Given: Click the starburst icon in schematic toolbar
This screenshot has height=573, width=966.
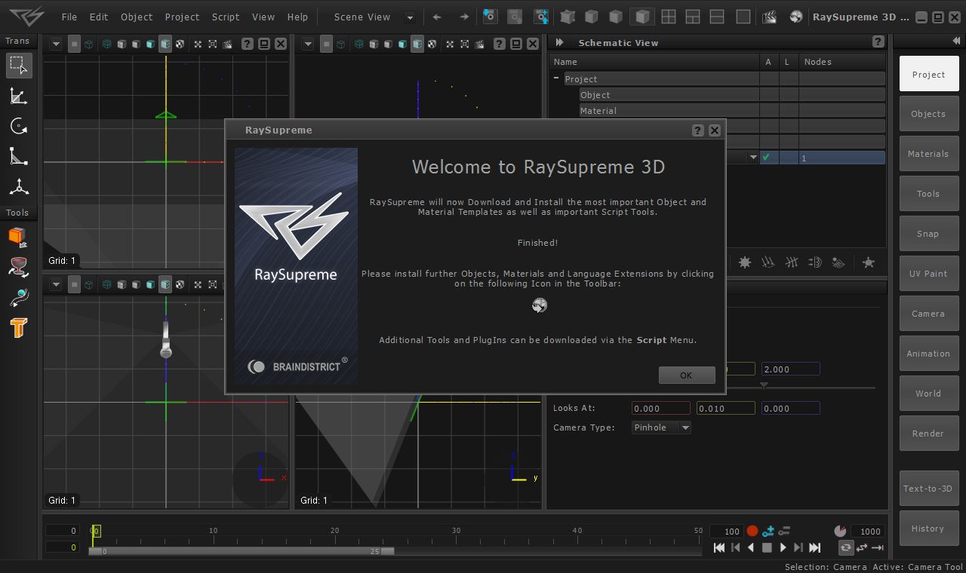Looking at the screenshot, I should click(745, 262).
